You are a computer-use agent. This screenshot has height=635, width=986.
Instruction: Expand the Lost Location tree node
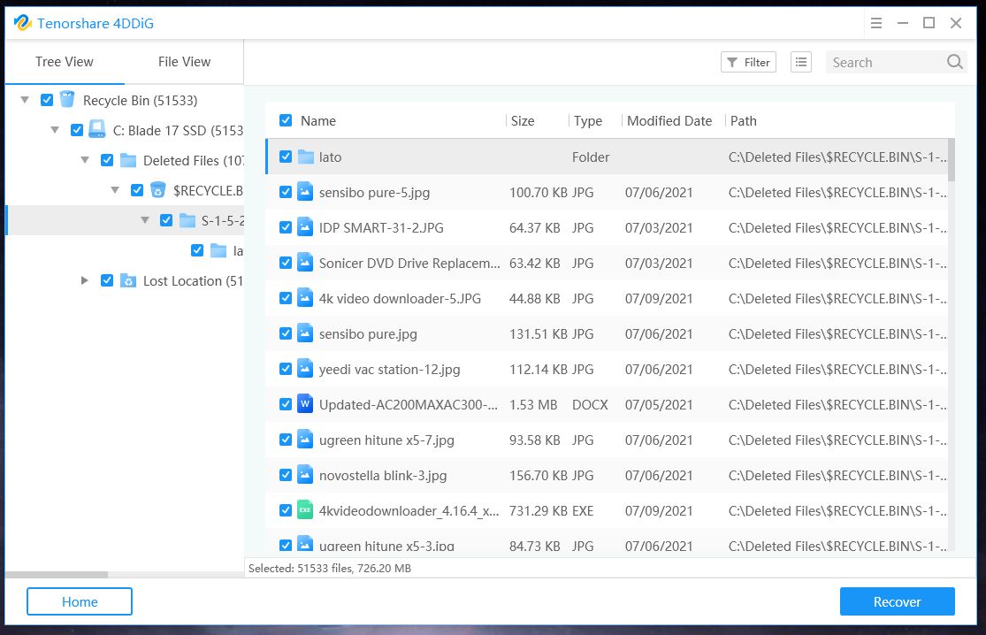(x=85, y=280)
